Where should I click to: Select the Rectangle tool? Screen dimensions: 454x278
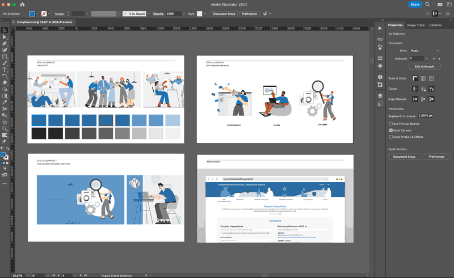coord(5,57)
